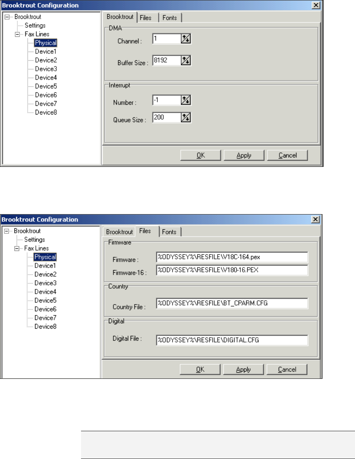
Task: Select Device5 in upper window tree
Action: pos(46,86)
